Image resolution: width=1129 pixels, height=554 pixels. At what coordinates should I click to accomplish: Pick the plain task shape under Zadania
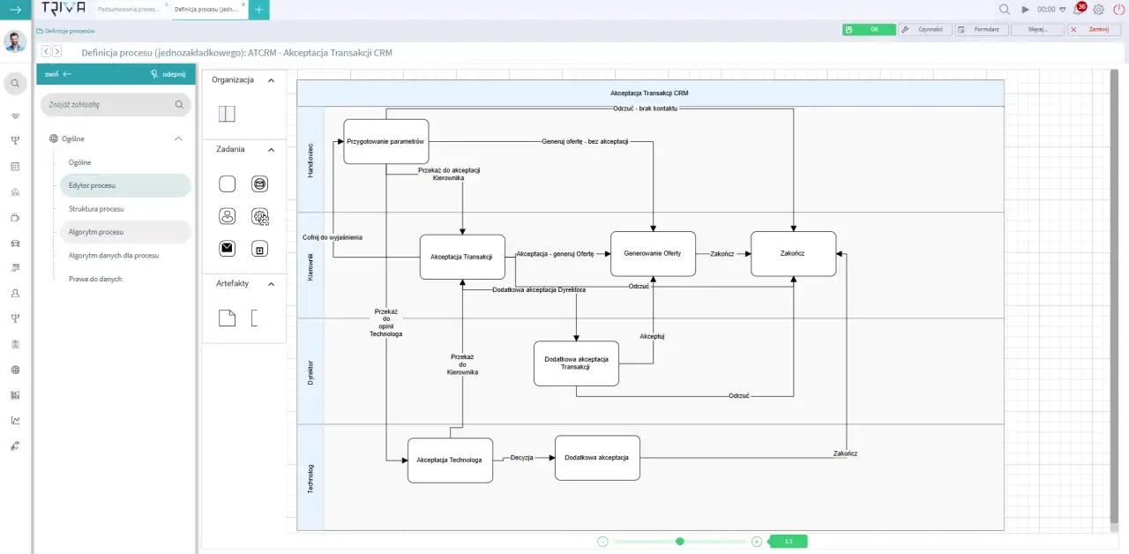tap(227, 183)
